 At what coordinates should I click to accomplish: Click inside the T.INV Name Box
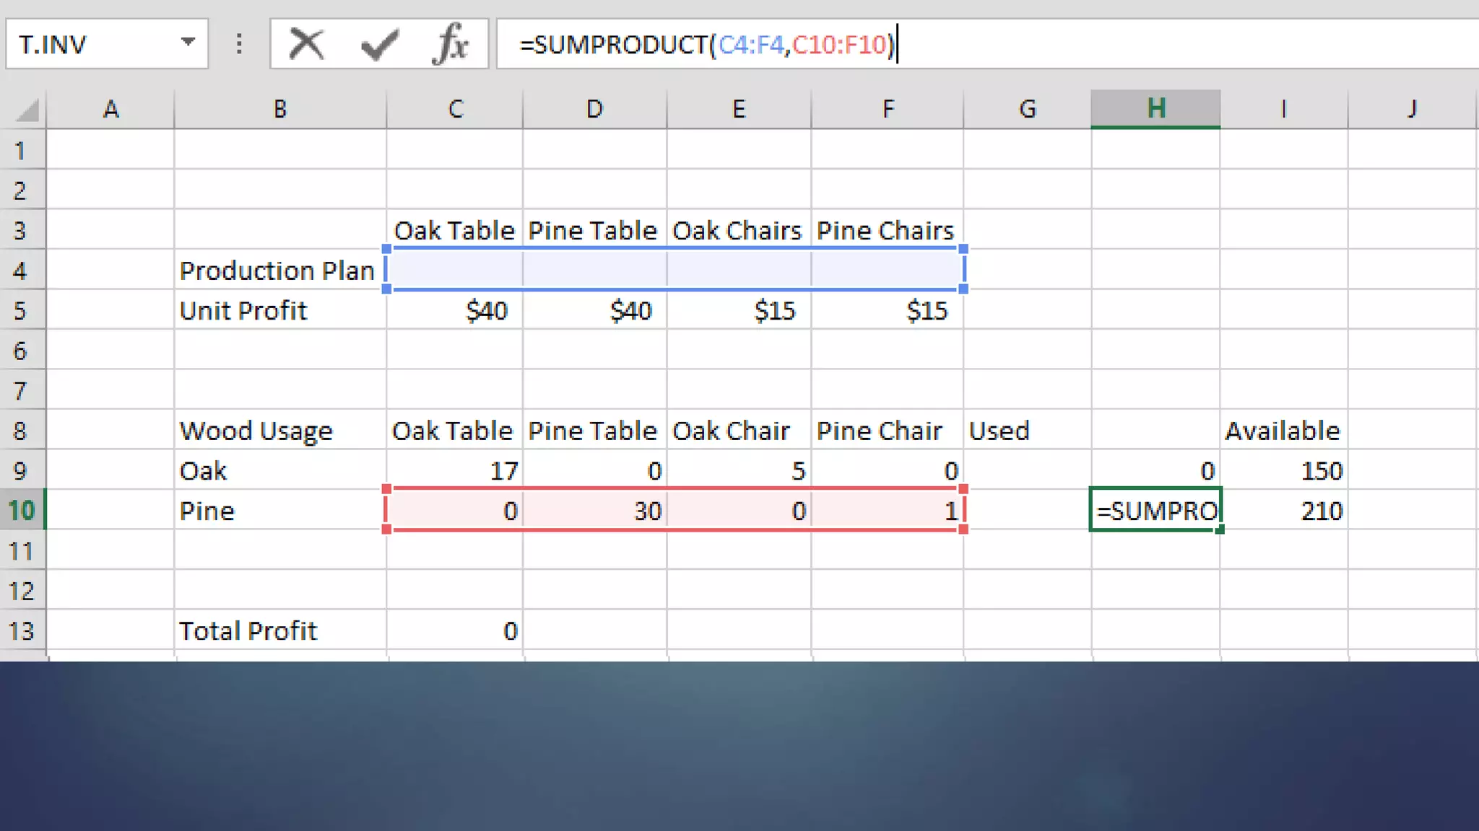87,44
